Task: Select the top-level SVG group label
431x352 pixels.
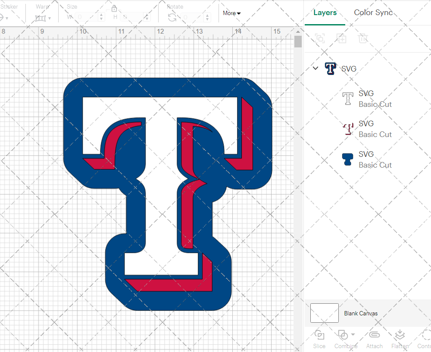Action: click(349, 69)
